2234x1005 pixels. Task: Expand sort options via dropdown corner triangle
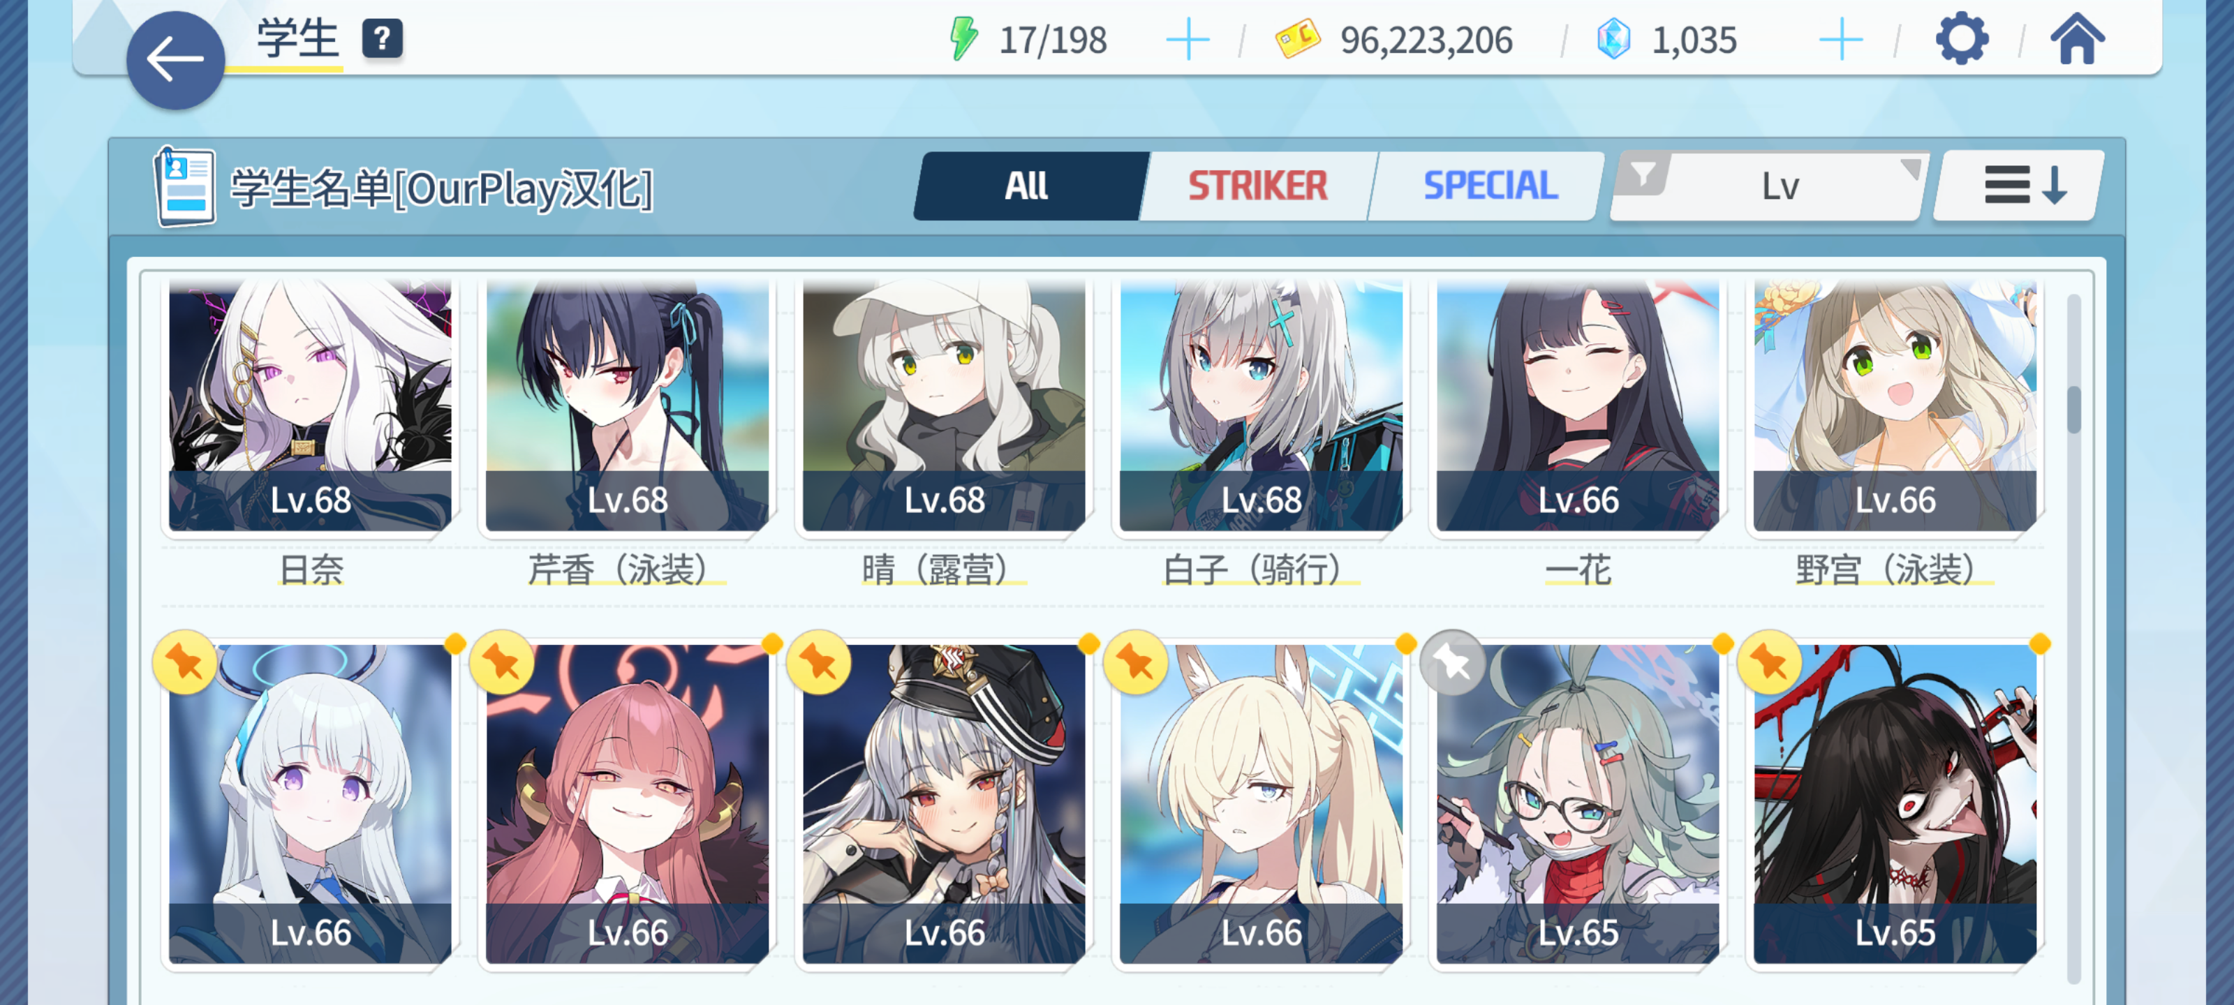pos(1909,168)
